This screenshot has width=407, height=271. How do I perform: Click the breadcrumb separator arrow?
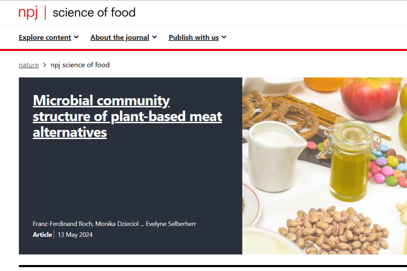45,65
